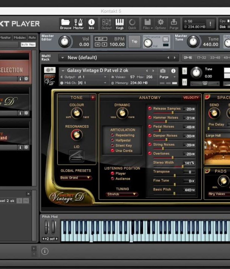Click the VELOCITY button in Anatomy
This screenshot has height=269, width=230.
tap(191, 98)
